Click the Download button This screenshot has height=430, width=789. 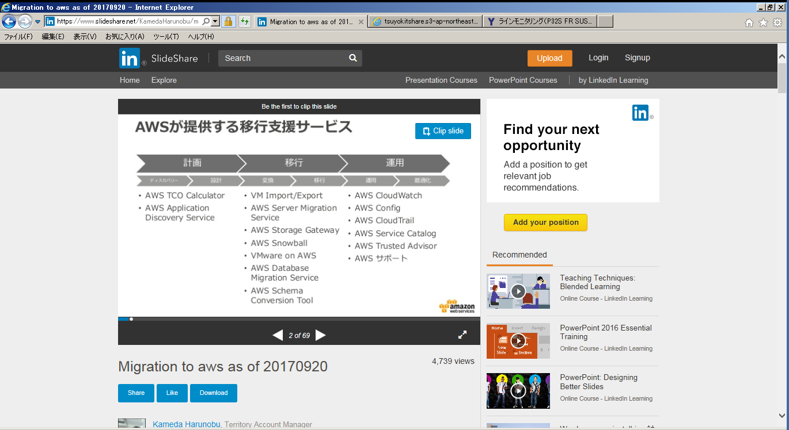click(x=214, y=393)
